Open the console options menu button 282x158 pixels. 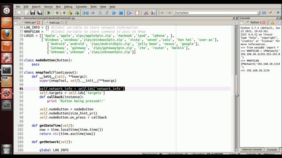tap(279, 23)
